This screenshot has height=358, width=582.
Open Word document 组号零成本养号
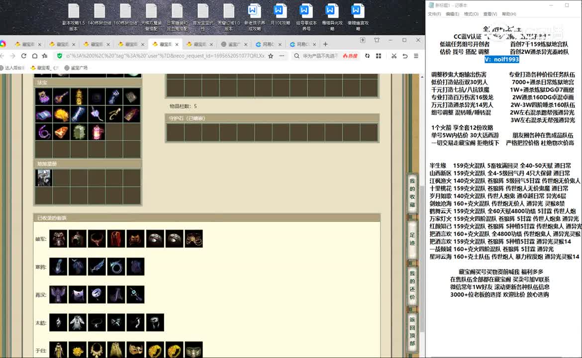coord(306,16)
